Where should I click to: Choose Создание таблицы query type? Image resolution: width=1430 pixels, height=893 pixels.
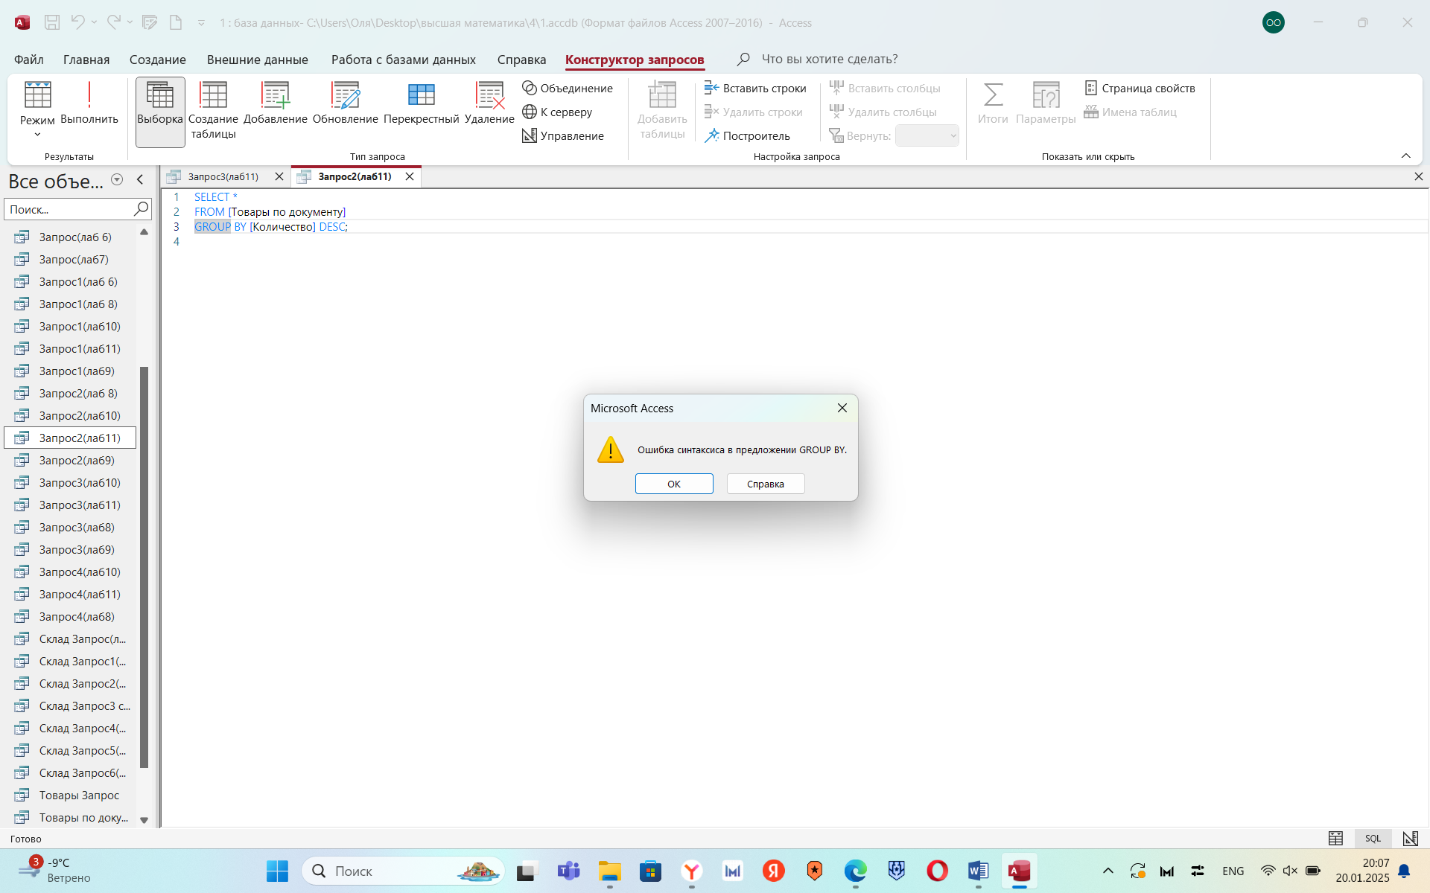tap(213, 112)
